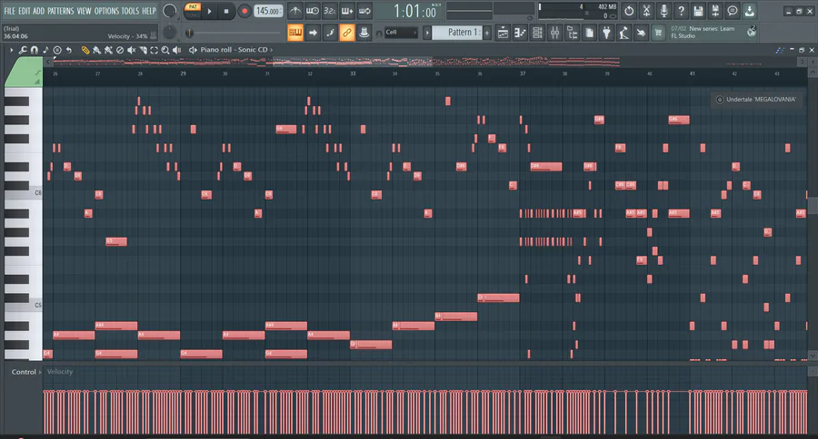
Task: Click the undo history circular arrow icon
Action: pos(629,10)
